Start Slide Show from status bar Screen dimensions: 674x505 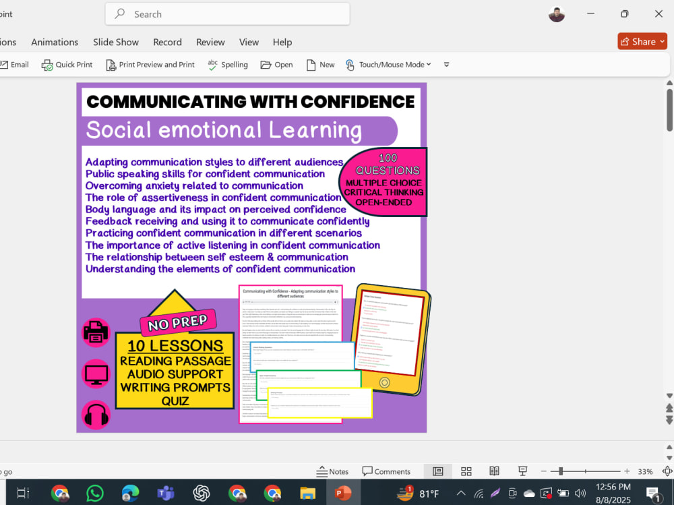(x=523, y=471)
